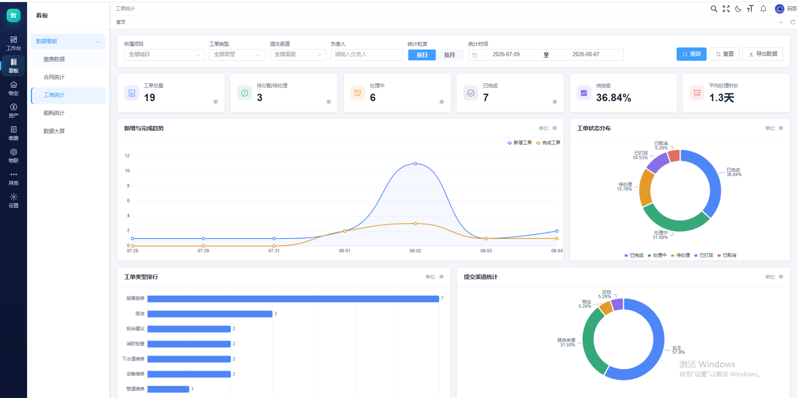
Task: Click the 已完成 card checkmark icon
Action: (471, 93)
